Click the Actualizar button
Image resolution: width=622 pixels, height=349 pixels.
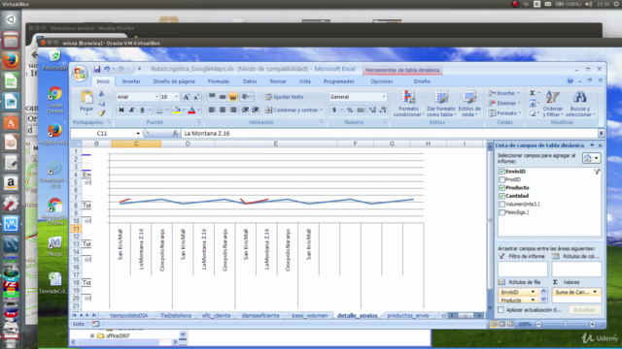click(x=584, y=310)
